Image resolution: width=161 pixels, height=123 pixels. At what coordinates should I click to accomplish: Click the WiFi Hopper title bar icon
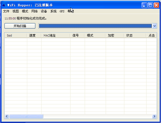[x=4, y=5]
